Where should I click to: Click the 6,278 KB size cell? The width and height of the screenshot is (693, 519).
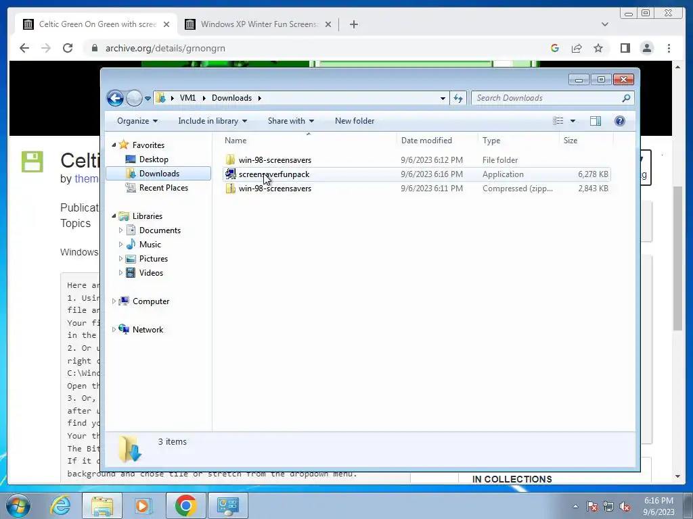[x=593, y=174]
